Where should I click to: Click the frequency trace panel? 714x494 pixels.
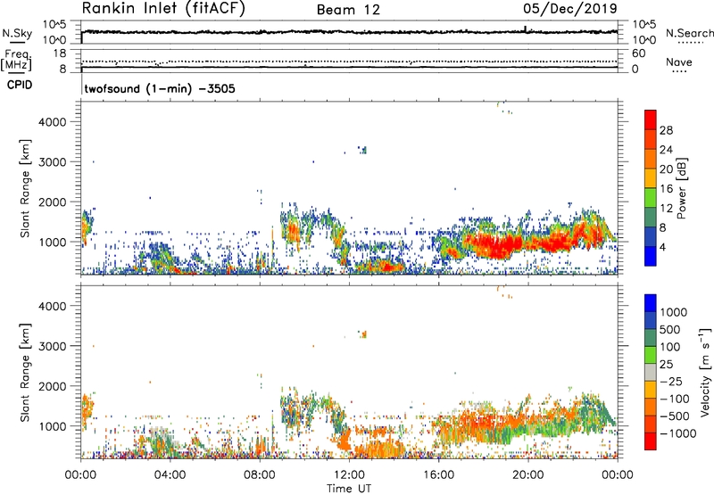[349, 61]
